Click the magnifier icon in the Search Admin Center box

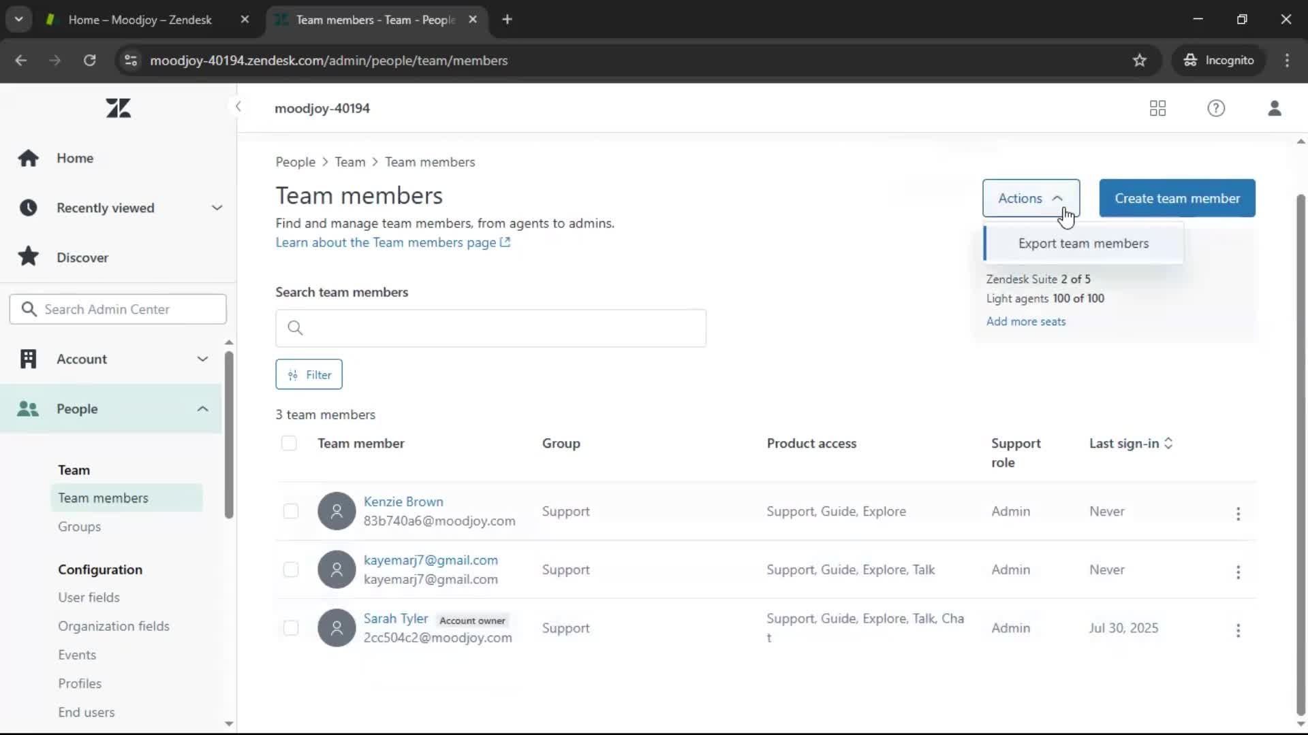pyautogui.click(x=29, y=309)
